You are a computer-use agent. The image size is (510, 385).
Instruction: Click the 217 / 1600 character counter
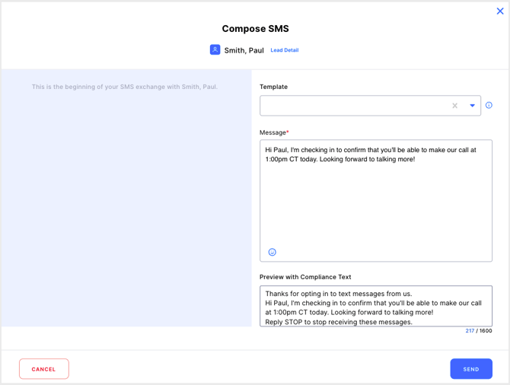tap(479, 331)
